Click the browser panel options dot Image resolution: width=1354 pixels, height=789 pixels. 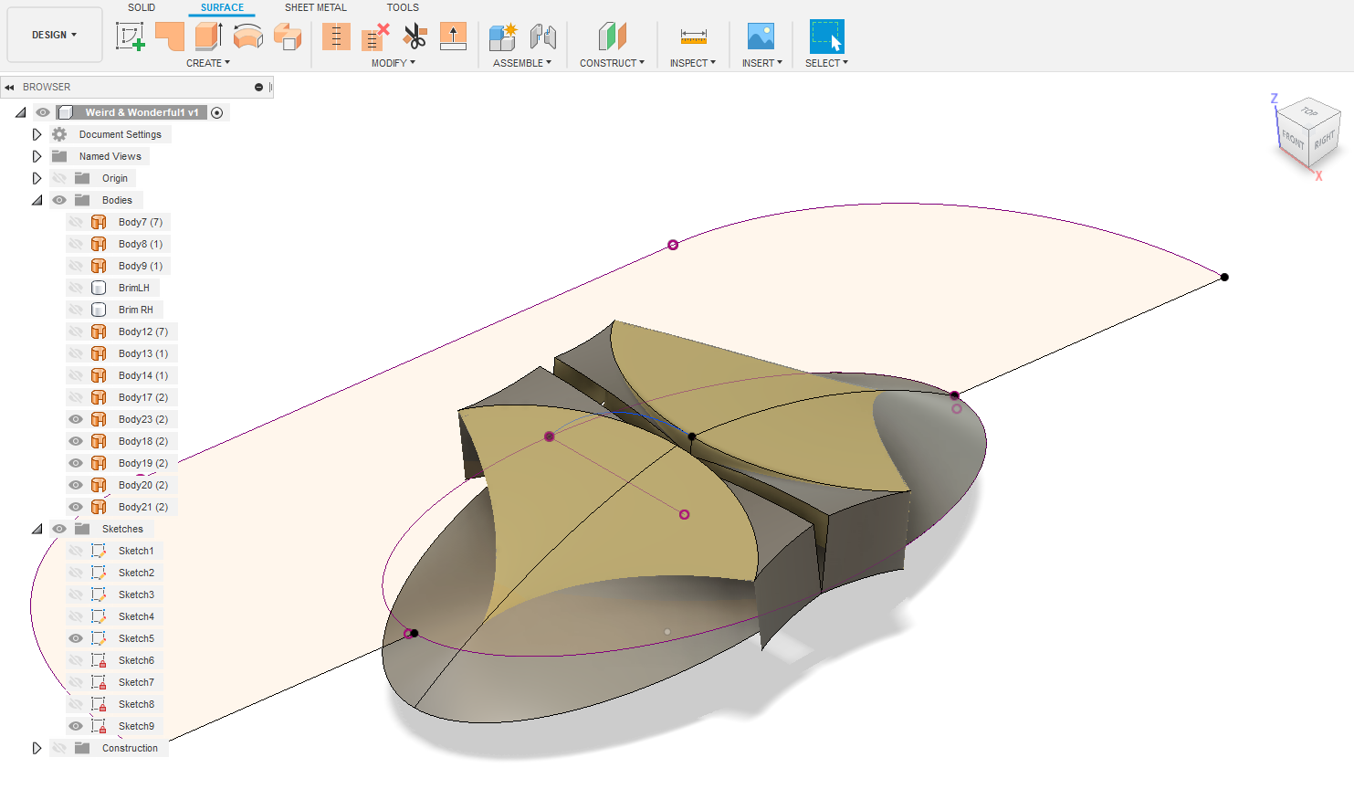[258, 87]
